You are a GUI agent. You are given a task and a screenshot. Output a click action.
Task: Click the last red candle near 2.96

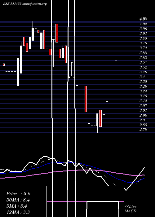pos(100,118)
